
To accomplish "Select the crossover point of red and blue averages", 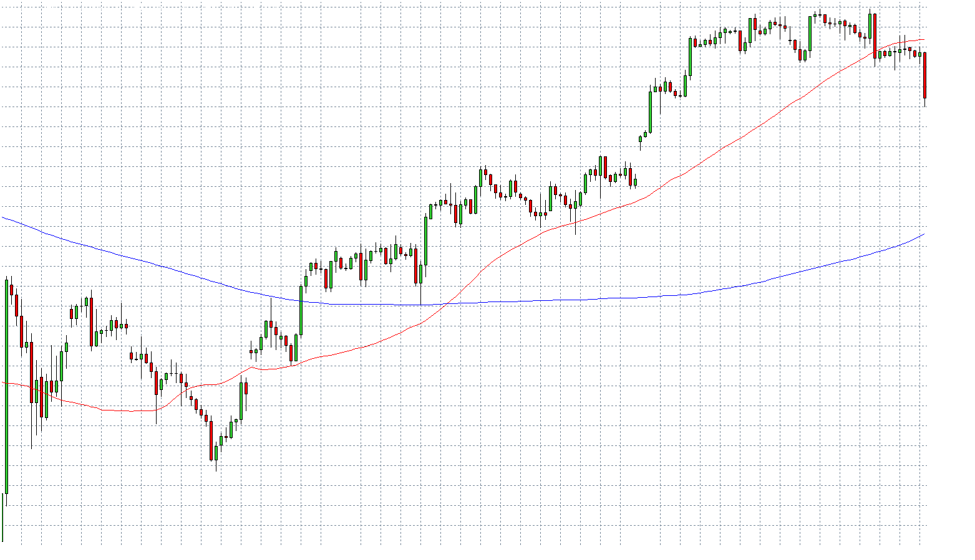I will [x=448, y=303].
